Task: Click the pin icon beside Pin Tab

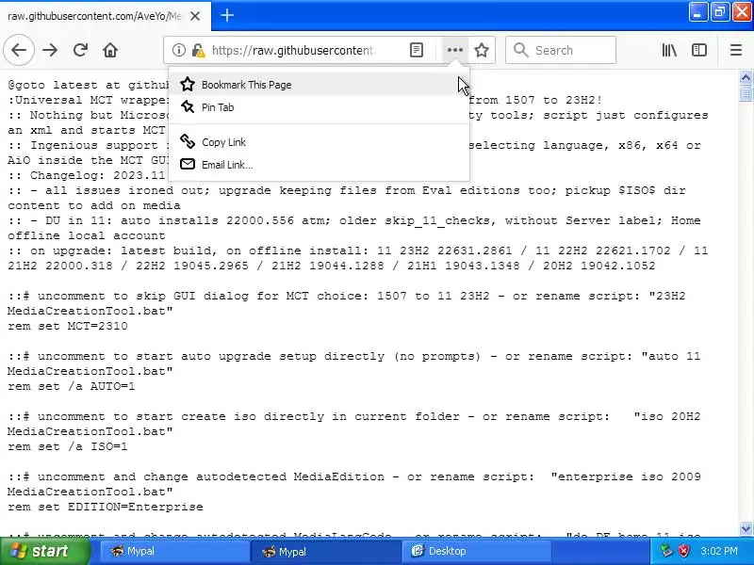Action: point(188,106)
